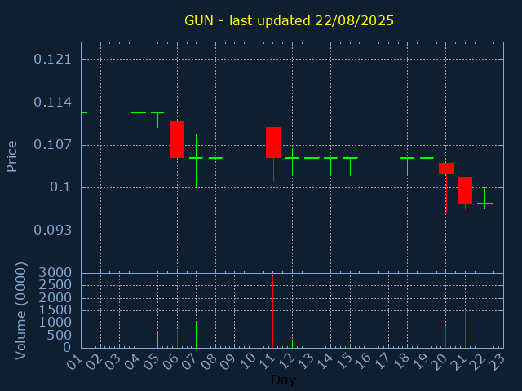Select the 2000 volume axis label
Viewport: 522px width, 391px height.
55,297
